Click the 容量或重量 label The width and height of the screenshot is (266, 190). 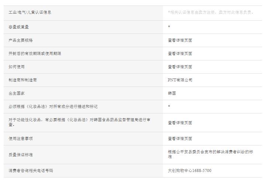[19, 27]
